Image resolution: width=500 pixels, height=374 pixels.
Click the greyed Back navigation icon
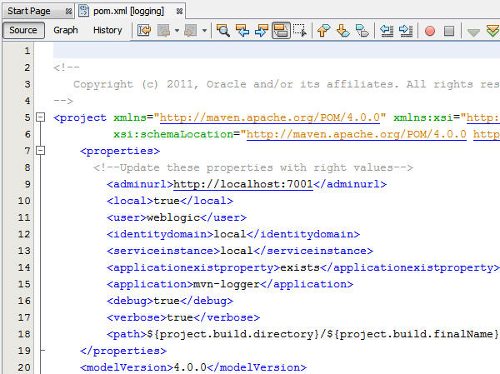(x=164, y=31)
